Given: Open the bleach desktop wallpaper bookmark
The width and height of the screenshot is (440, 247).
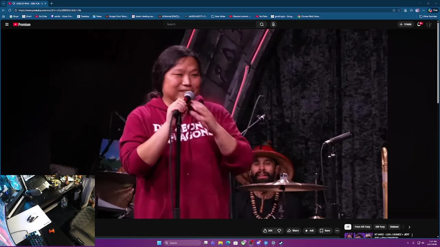Looking at the screenshot, I should click(x=143, y=16).
